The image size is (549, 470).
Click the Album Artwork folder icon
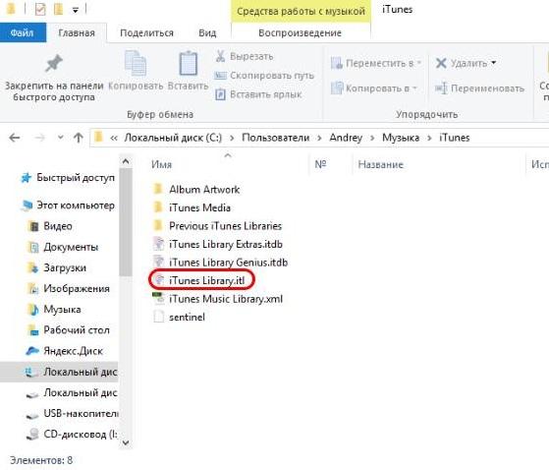pos(158,189)
